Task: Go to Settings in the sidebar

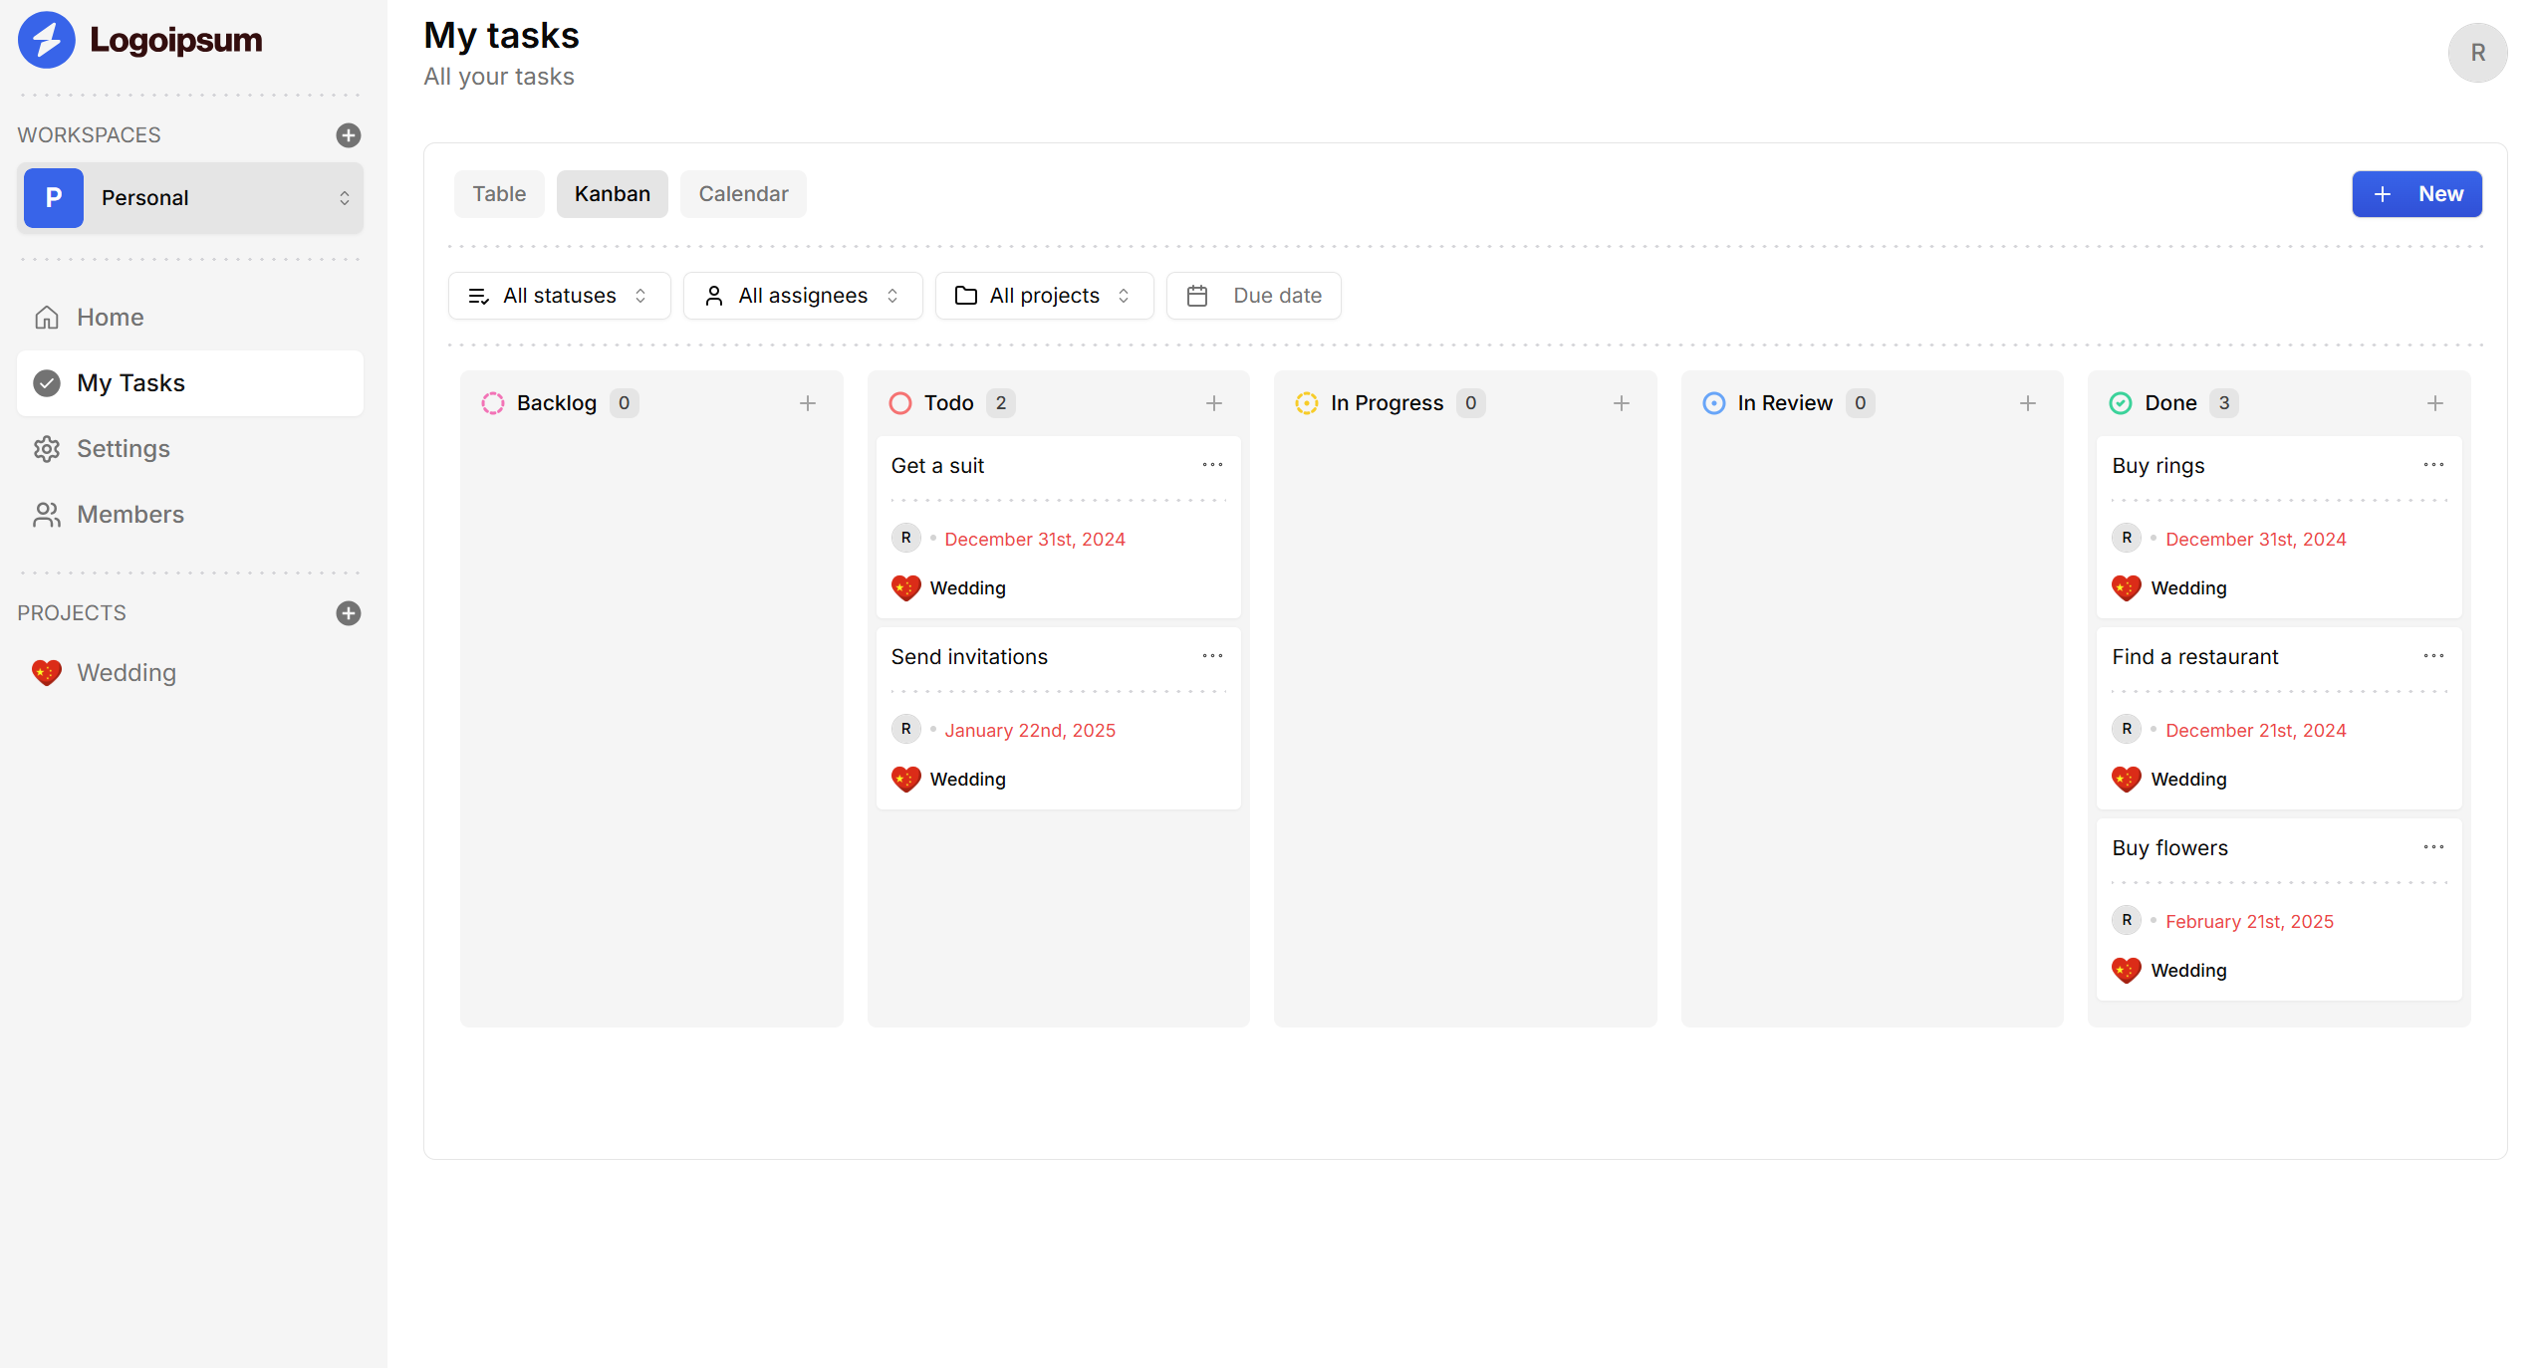Action: click(123, 449)
